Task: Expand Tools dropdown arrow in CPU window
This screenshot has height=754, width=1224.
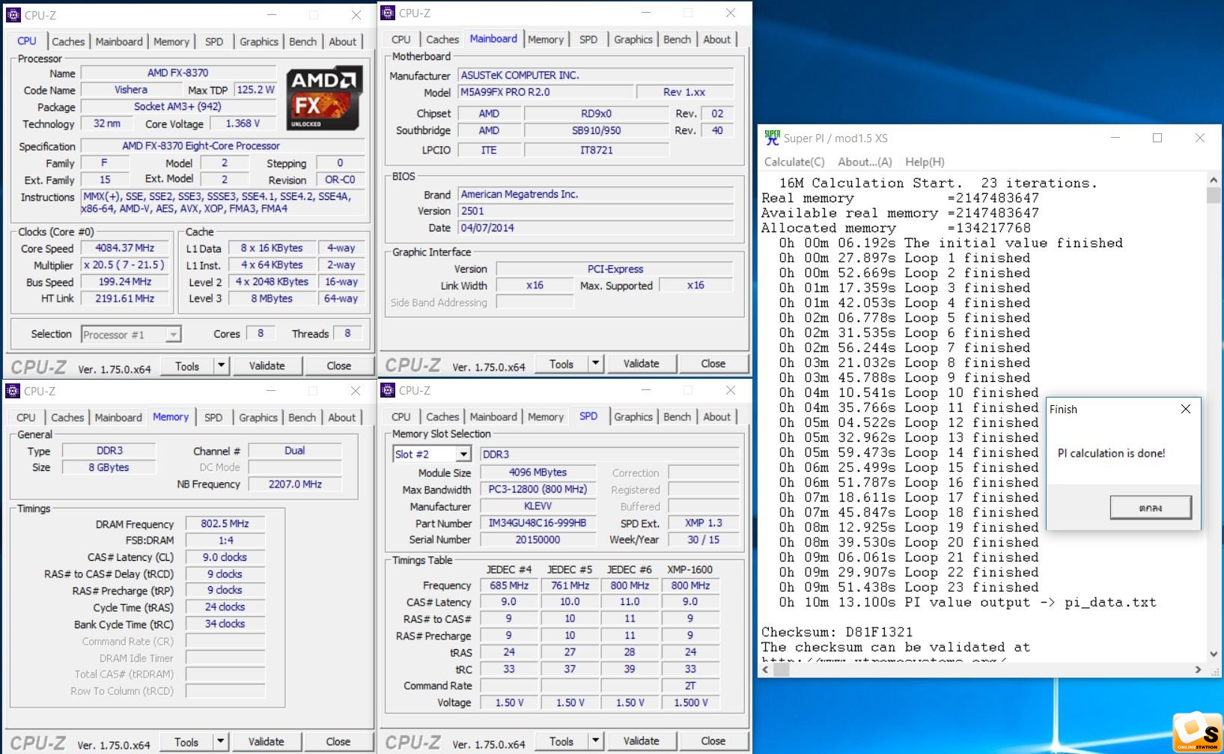Action: pyautogui.click(x=221, y=366)
